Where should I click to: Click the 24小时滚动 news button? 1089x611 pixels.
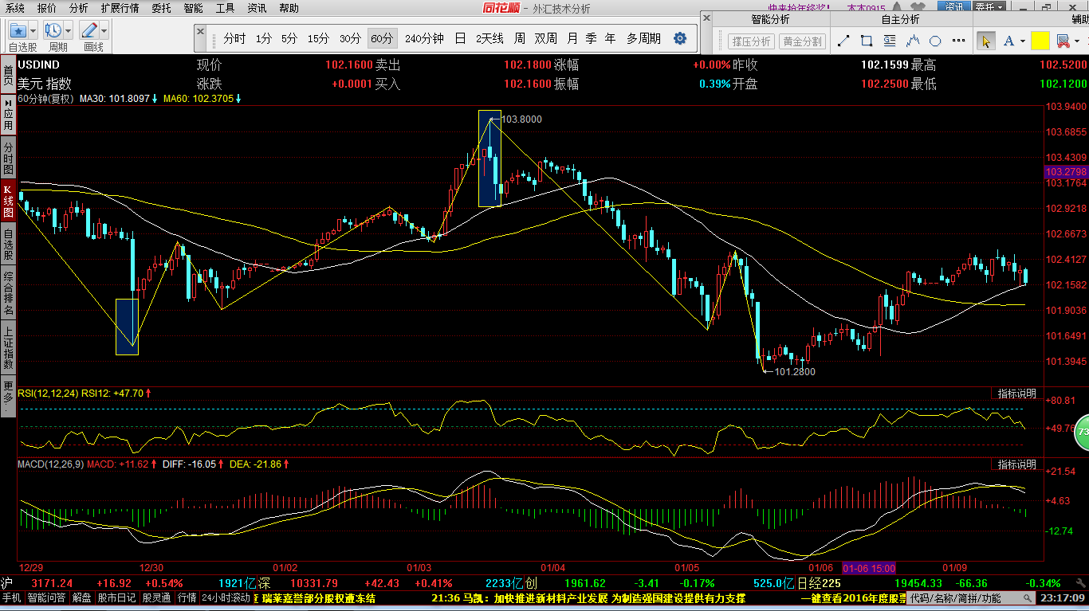pyautogui.click(x=226, y=598)
